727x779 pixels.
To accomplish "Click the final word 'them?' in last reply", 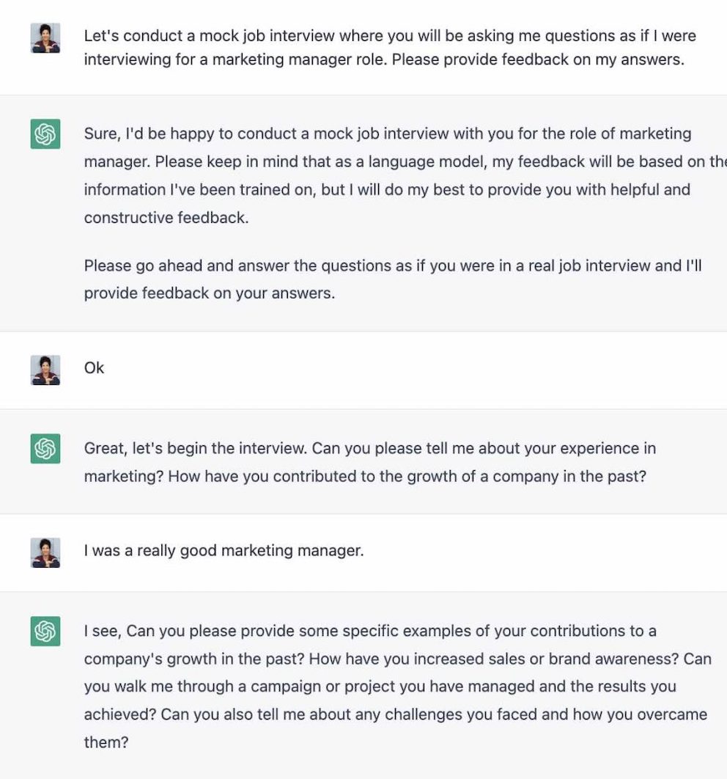I will [x=106, y=742].
